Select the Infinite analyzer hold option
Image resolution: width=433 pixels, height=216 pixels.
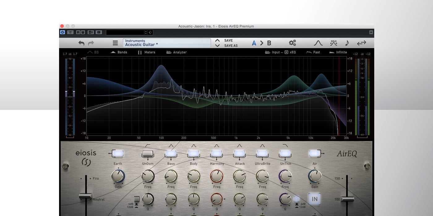tap(338, 52)
